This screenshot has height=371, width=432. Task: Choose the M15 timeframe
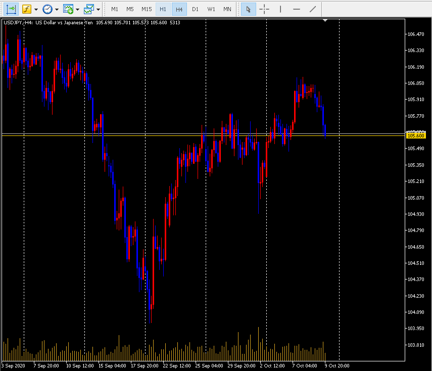(x=147, y=9)
